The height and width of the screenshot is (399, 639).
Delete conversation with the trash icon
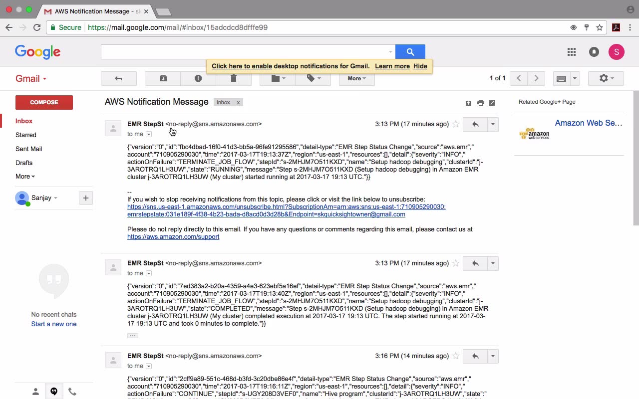(x=233, y=78)
